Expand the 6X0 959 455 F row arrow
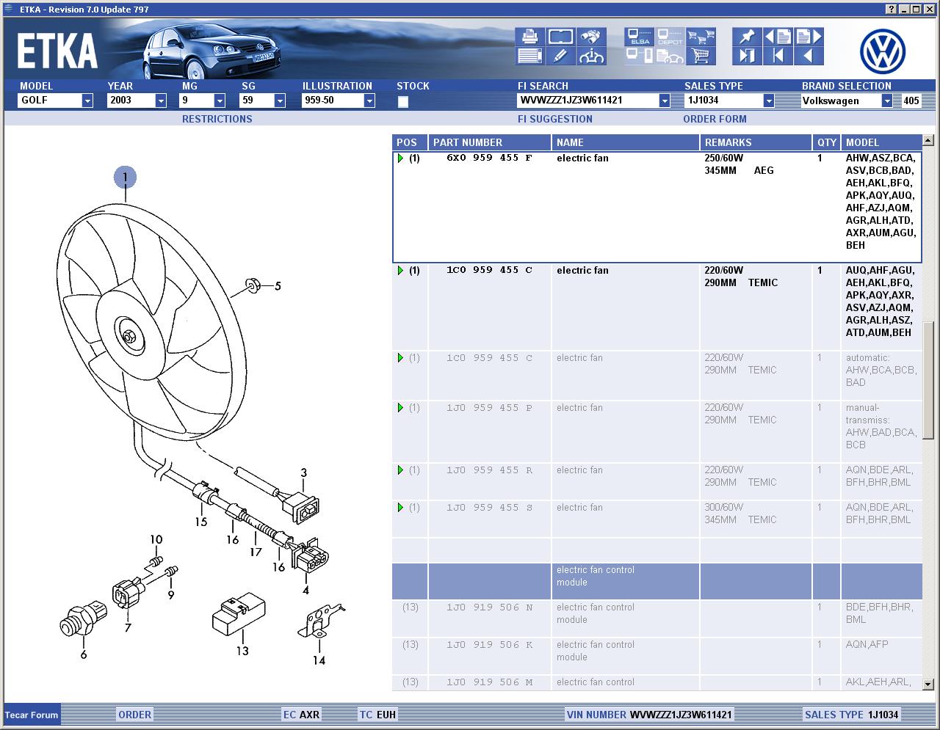940x730 pixels. [x=400, y=158]
